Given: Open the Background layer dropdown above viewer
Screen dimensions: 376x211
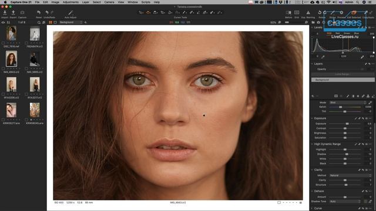Looking at the screenshot, I should (70, 22).
